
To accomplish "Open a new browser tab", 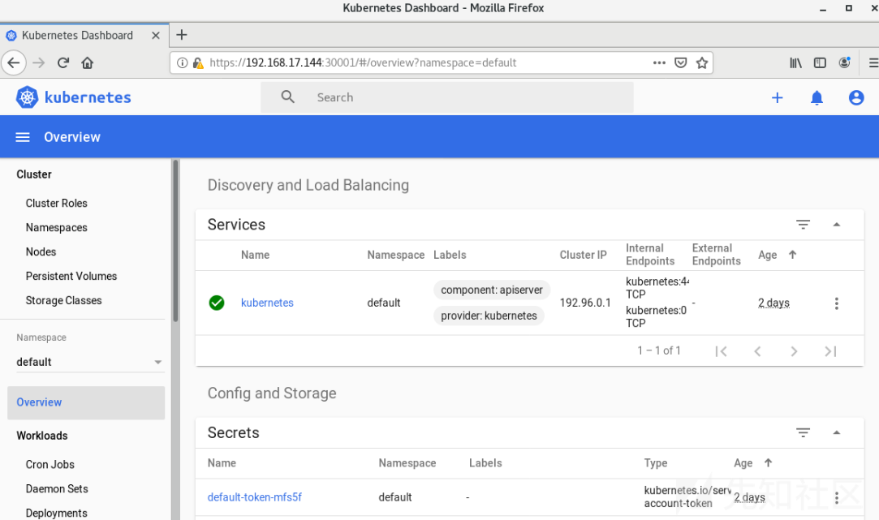I will click(182, 35).
